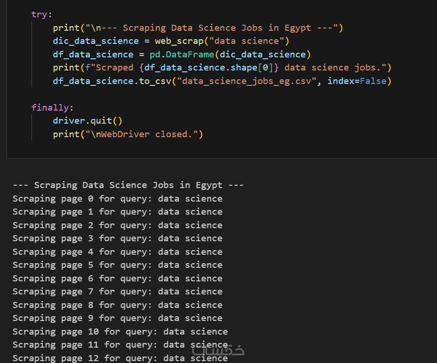Place cursor on the driver.quit() call
The width and height of the screenshot is (437, 363).
88,121
